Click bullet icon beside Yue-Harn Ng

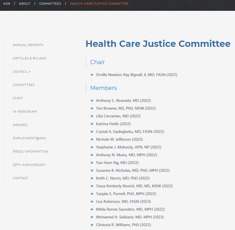(x=92, y=163)
